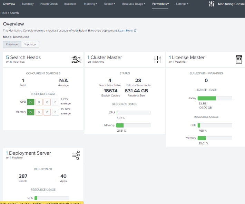Click Run a Search
The width and height of the screenshot is (245, 204).
(10, 13)
